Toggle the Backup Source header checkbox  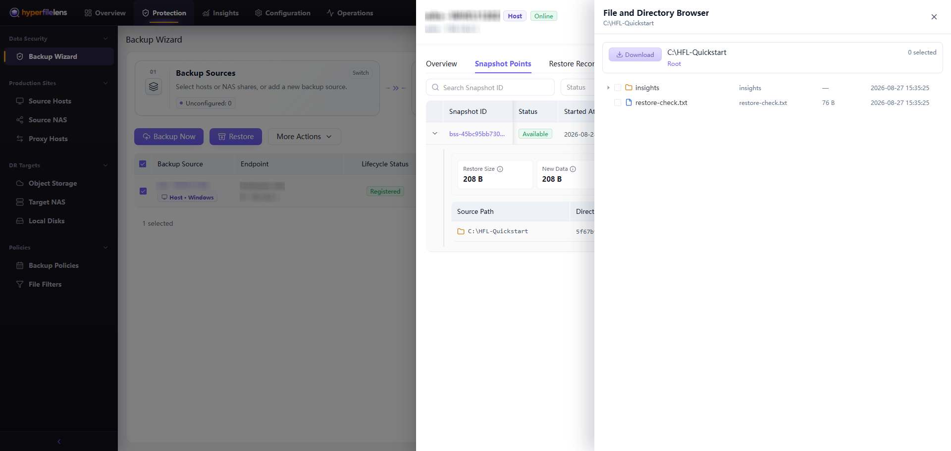click(143, 164)
